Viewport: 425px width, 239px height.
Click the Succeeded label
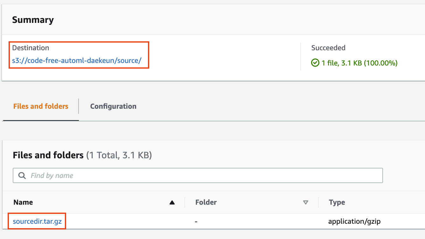click(x=328, y=48)
